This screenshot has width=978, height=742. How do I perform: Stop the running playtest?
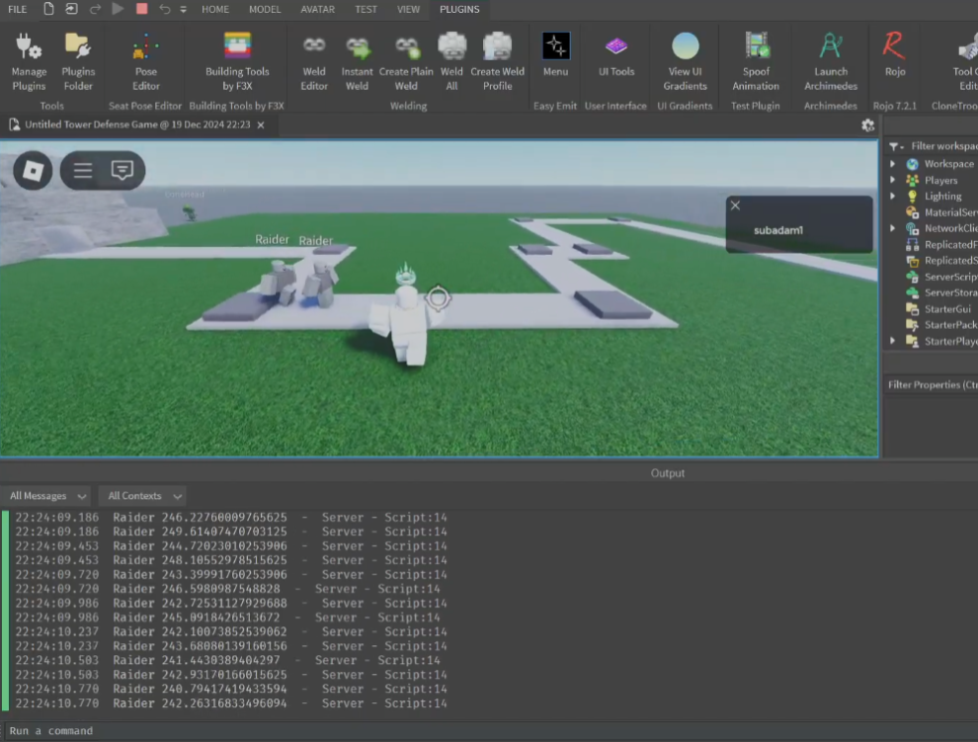tap(141, 9)
